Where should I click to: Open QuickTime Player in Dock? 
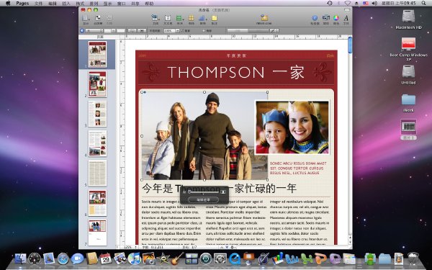point(235,258)
